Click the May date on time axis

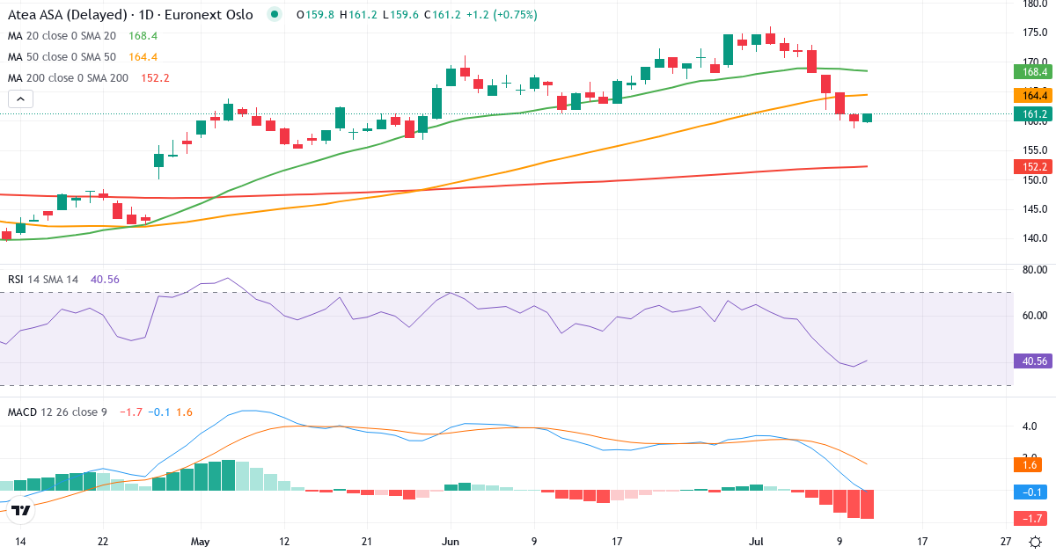[201, 540]
